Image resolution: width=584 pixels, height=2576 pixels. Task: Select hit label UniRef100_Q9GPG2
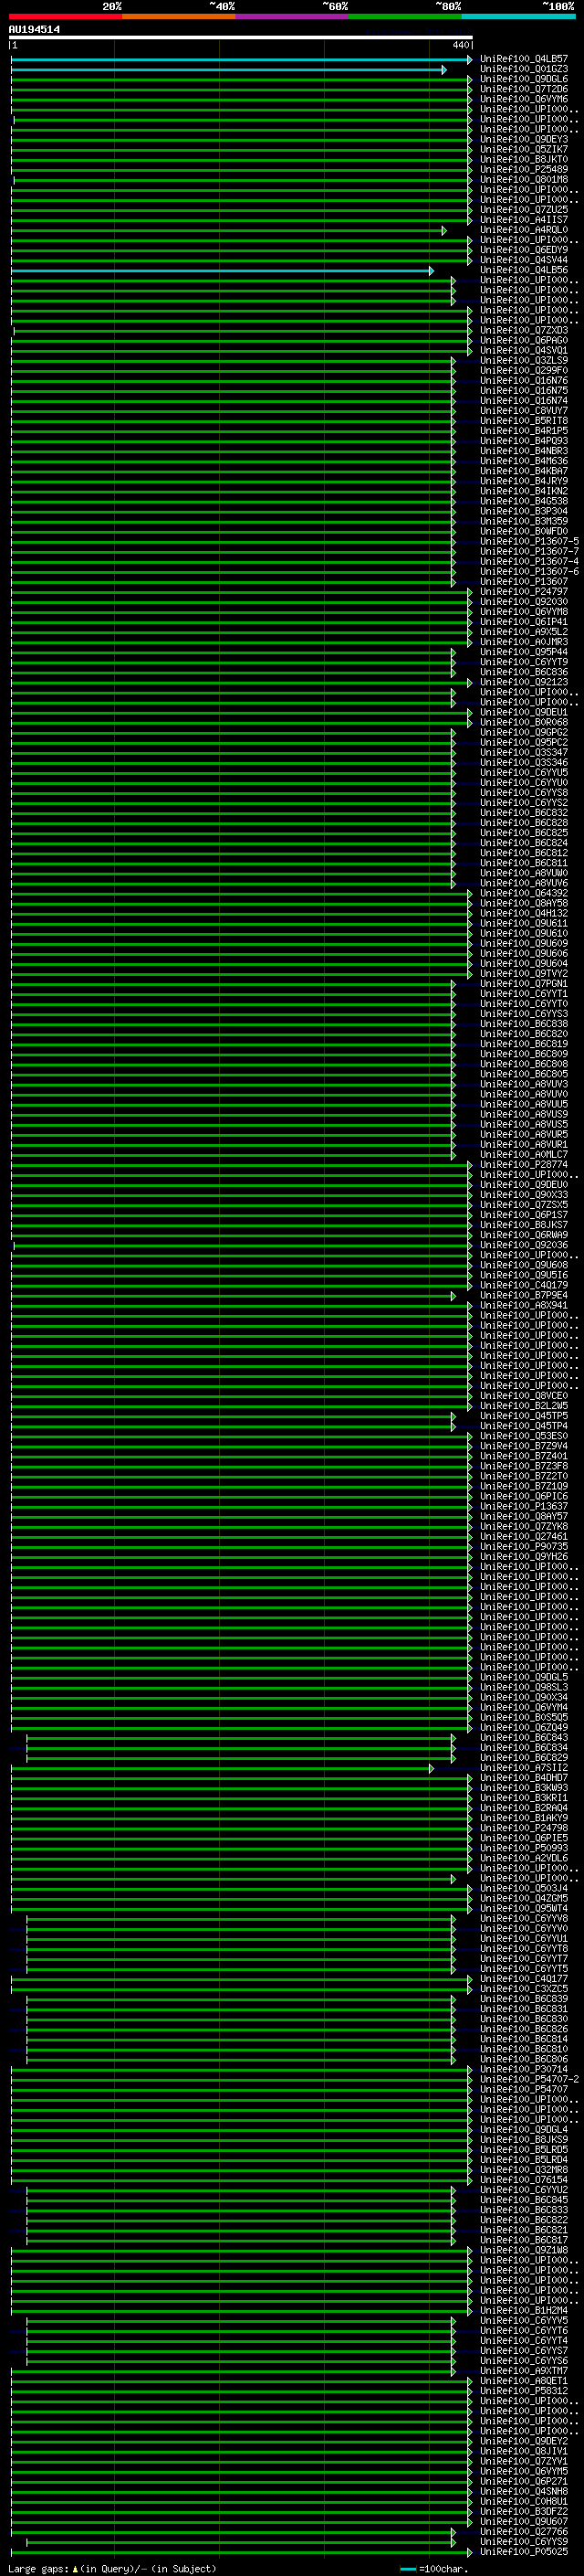tap(524, 733)
